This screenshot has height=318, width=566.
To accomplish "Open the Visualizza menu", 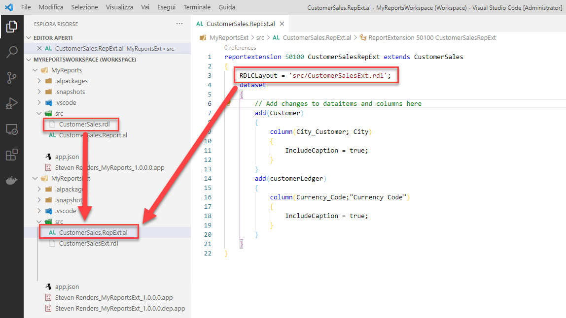I will (x=119, y=7).
